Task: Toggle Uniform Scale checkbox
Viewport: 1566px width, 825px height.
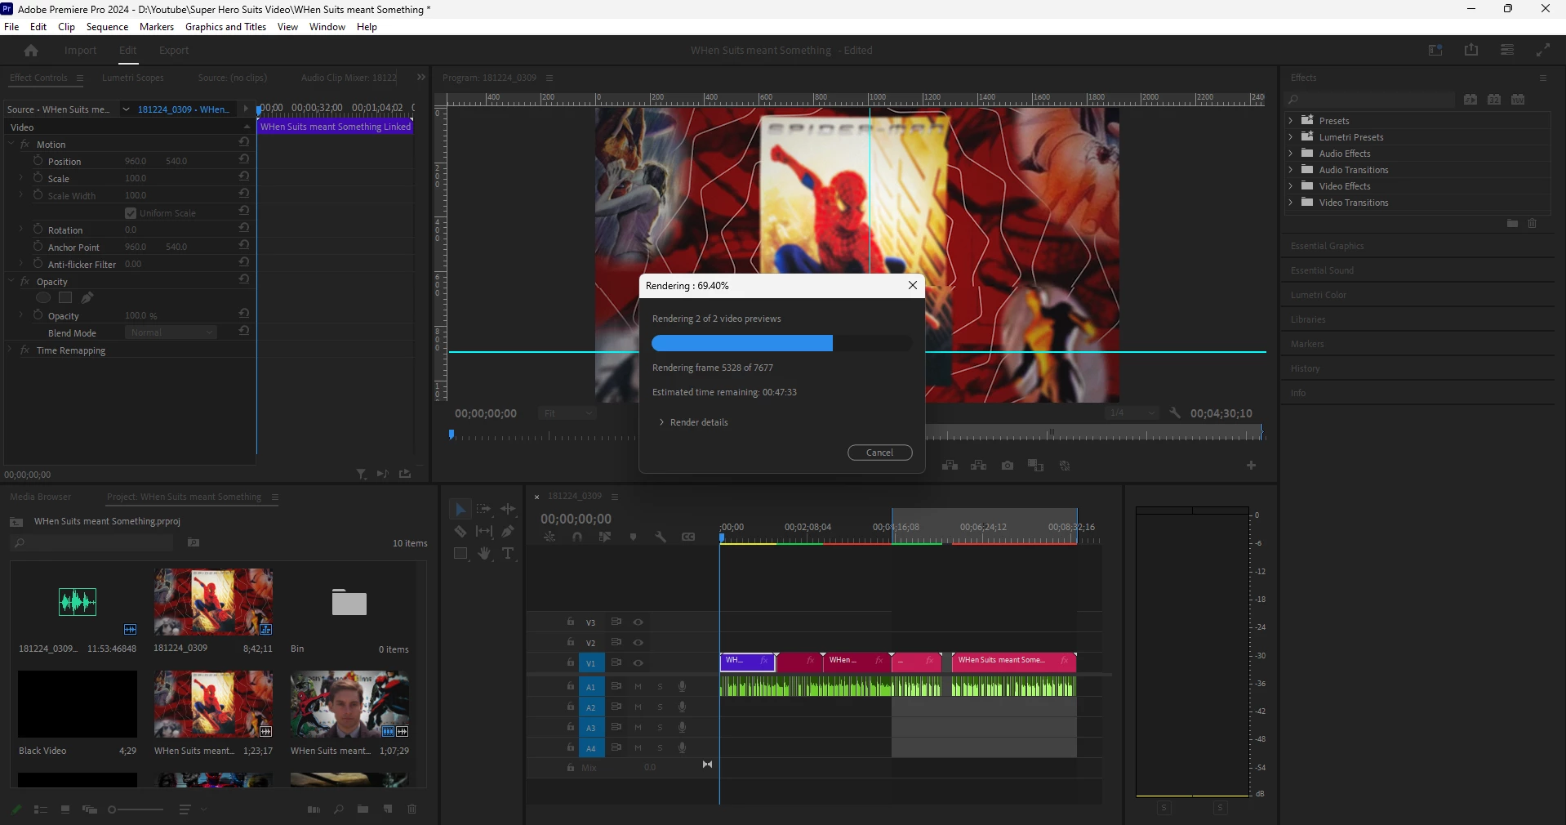Action: pyautogui.click(x=131, y=213)
